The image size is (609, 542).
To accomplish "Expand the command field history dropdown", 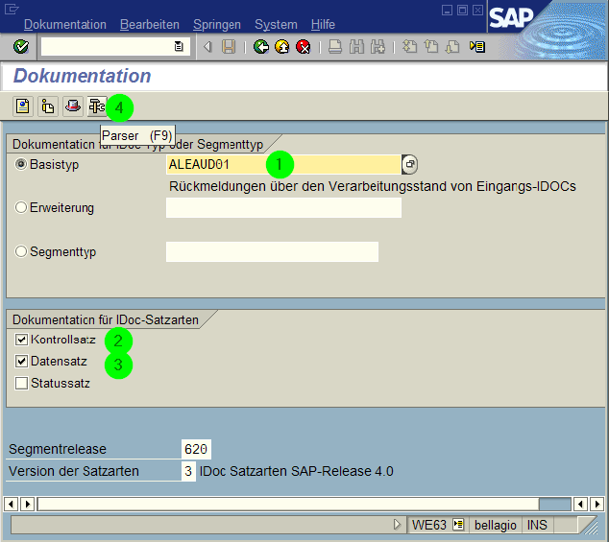I will 179,46.
